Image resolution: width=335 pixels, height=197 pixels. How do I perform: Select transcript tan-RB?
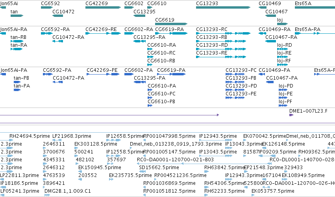(19, 37)
